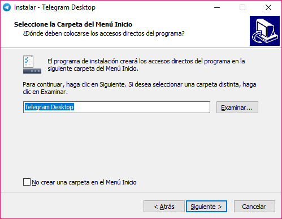Click the greyed-out maximize window button
Image resolution: width=282 pixels, height=219 pixels.
point(242,7)
